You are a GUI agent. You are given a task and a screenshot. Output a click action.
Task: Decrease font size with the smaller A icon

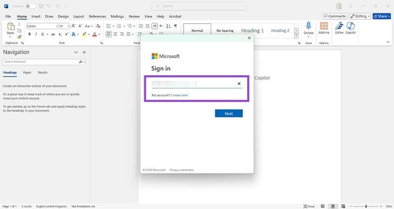pos(80,26)
